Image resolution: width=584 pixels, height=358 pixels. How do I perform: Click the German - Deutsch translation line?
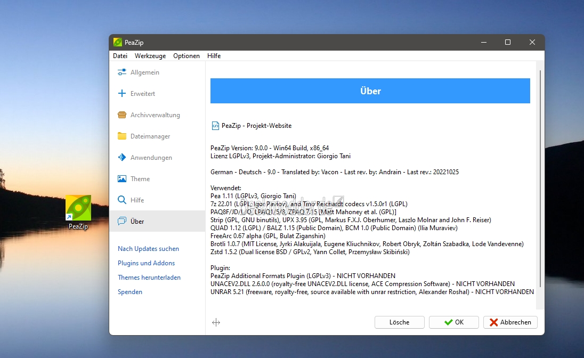click(335, 172)
